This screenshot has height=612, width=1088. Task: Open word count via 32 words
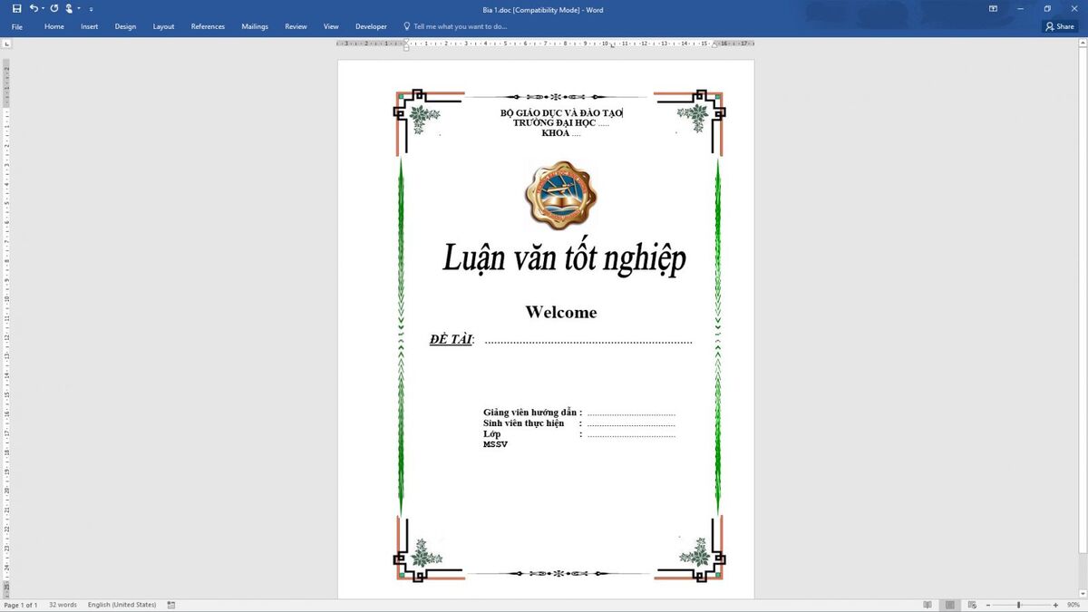[x=63, y=605]
